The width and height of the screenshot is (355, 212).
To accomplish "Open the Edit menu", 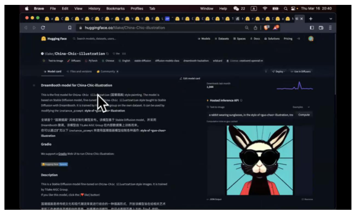I will 65,8.
